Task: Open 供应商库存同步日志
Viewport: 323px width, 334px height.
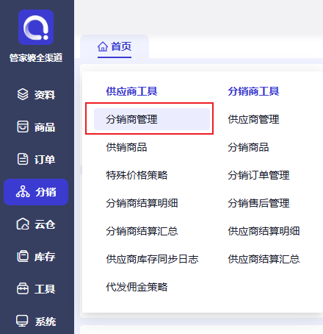Action: click(152, 259)
